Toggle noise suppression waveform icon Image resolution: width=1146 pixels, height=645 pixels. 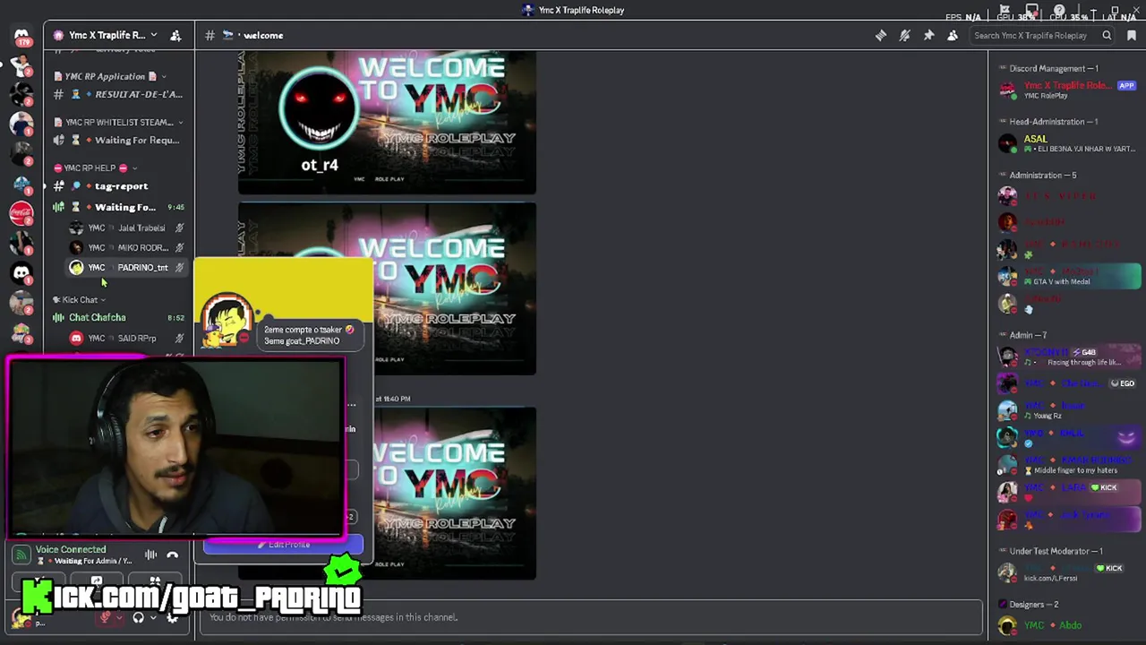pos(150,555)
